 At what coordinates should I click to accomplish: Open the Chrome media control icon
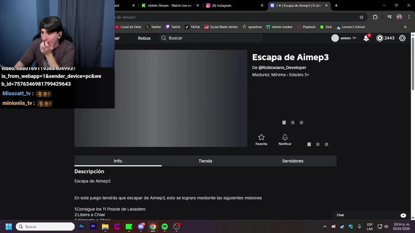(390, 17)
